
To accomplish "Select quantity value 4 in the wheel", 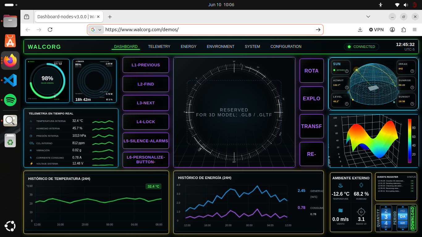I will click(x=386, y=223).
